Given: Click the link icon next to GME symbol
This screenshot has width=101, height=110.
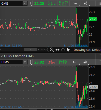Looking at the screenshot, I should coord(30,4).
